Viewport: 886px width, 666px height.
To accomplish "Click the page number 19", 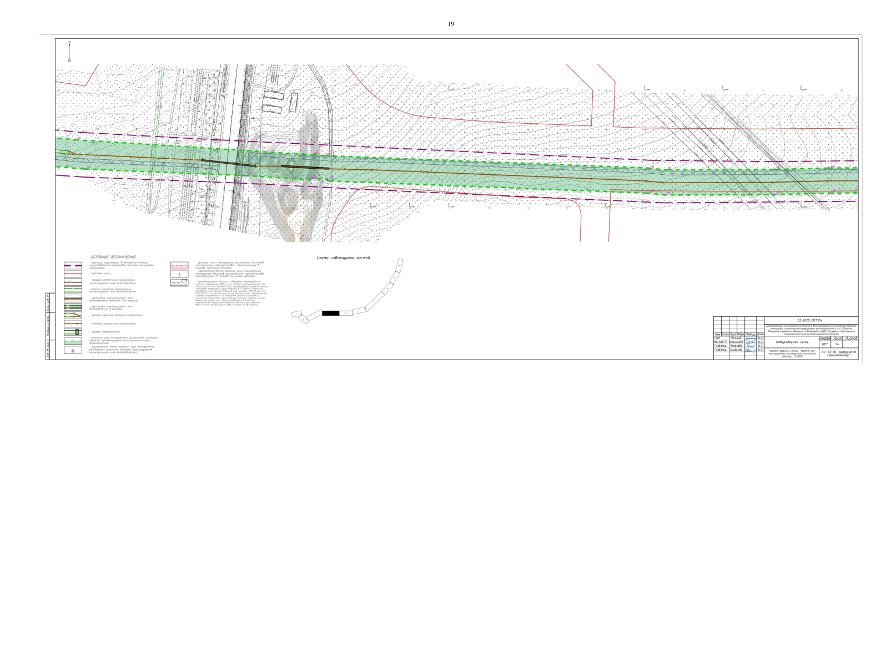I will (451, 24).
